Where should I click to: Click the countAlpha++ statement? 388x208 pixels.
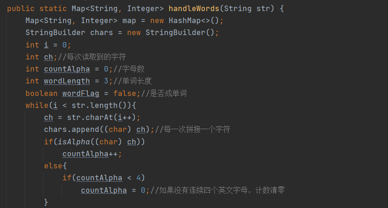click(x=92, y=154)
